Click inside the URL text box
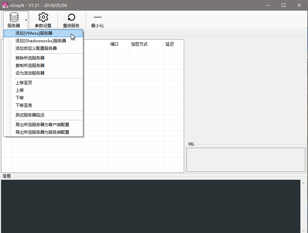This screenshot has height=233, width=308. [246, 160]
